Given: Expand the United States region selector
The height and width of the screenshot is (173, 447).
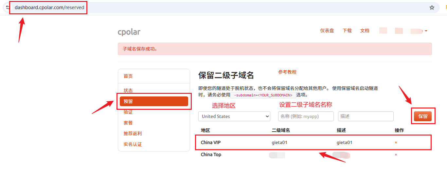Looking at the screenshot, I should [x=234, y=116].
